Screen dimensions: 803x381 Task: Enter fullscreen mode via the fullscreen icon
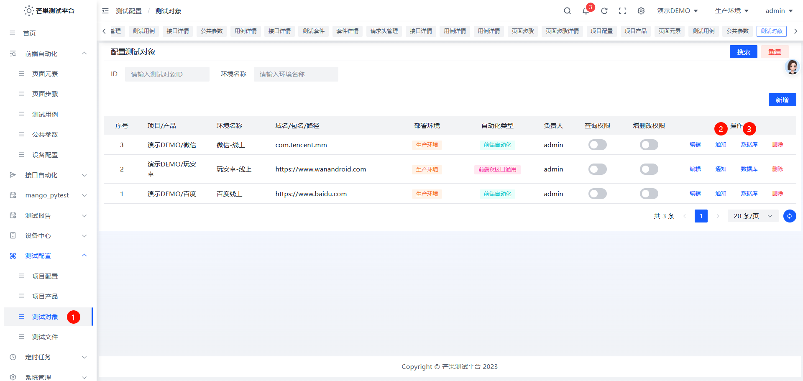point(622,10)
